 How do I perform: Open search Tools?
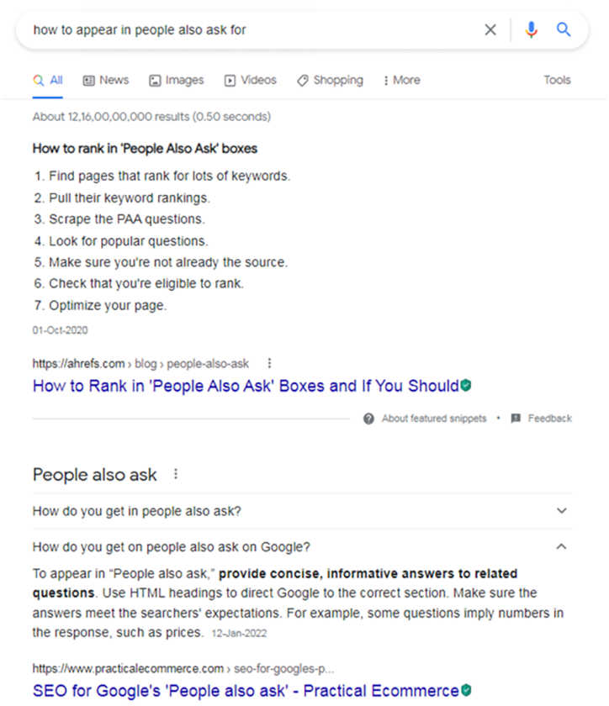(557, 80)
